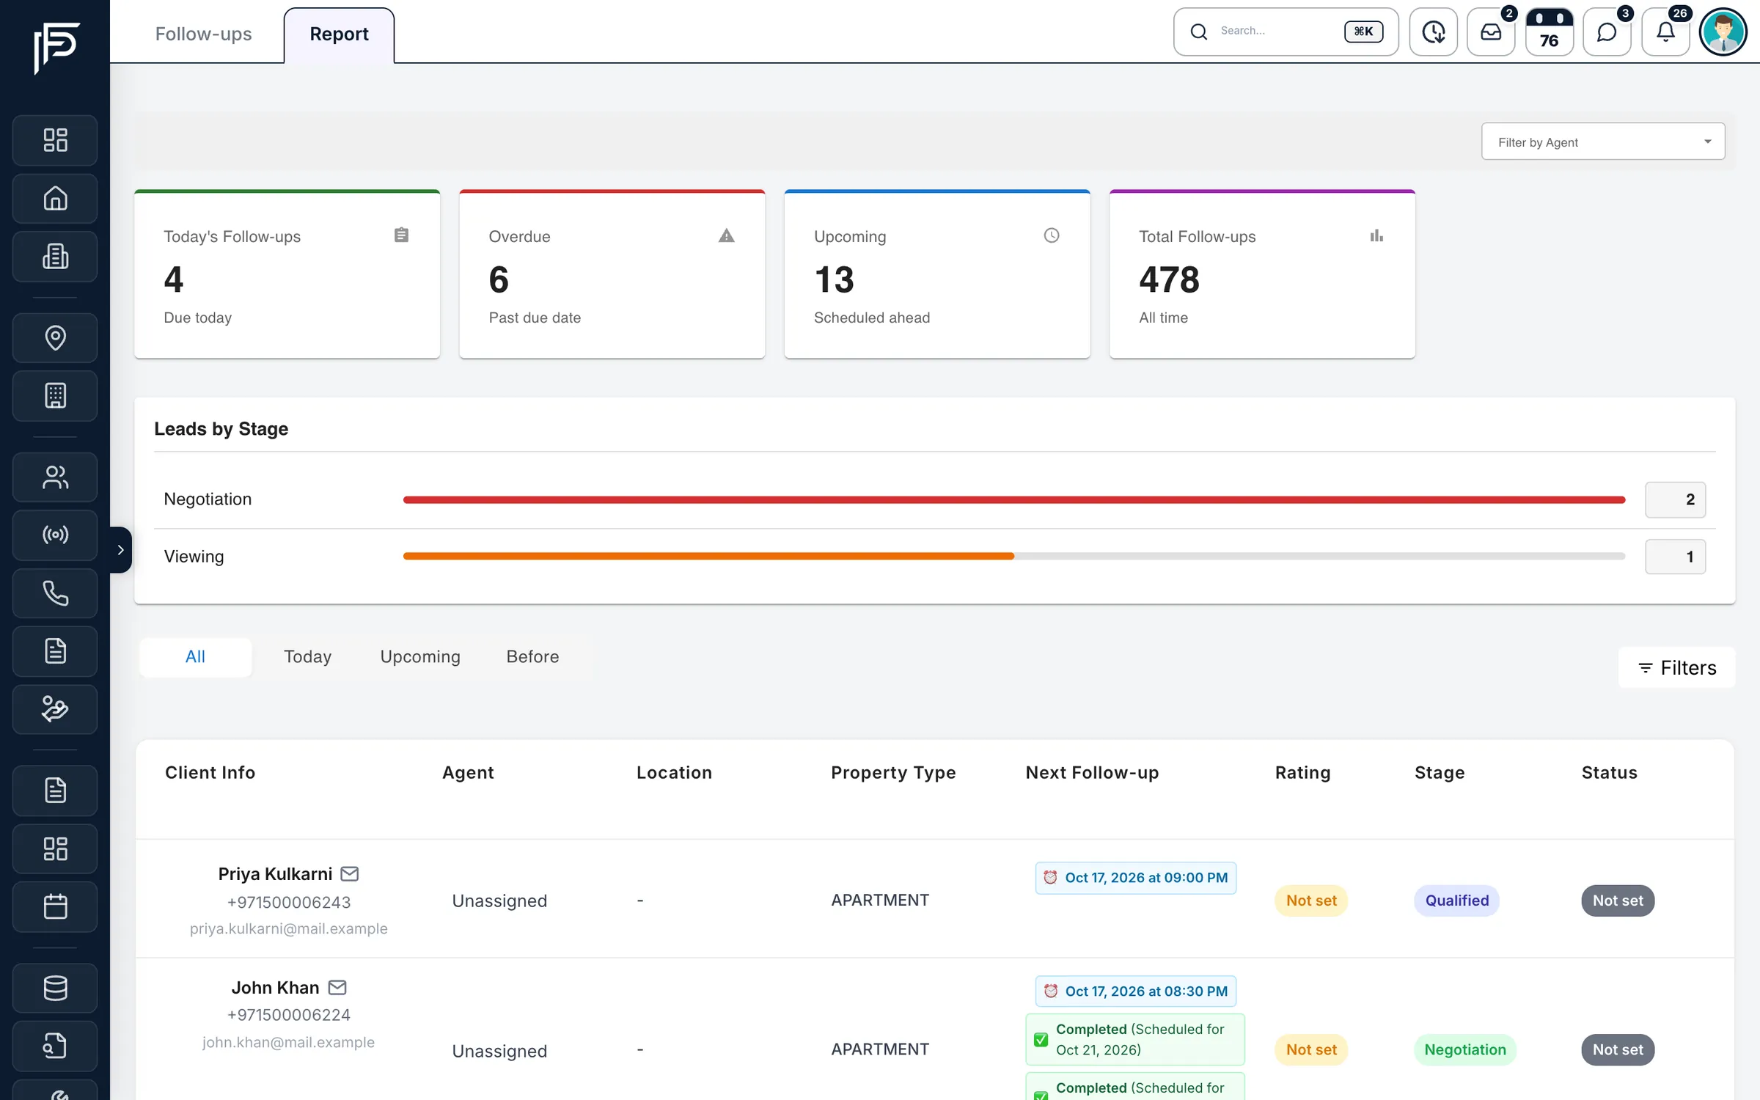Open the Filters button
The image size is (1760, 1100).
pos(1676,667)
